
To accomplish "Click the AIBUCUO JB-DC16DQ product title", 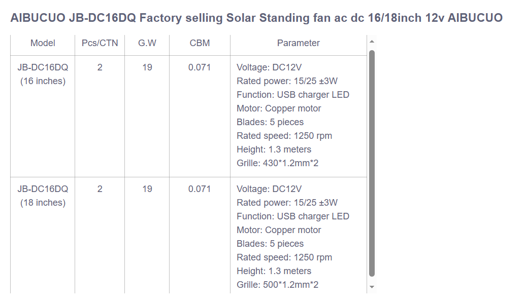I will [256, 18].
